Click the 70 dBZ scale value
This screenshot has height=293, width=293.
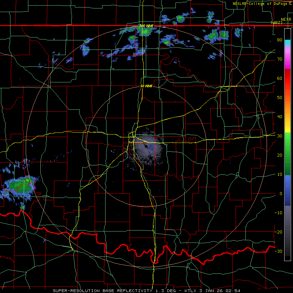280,59
